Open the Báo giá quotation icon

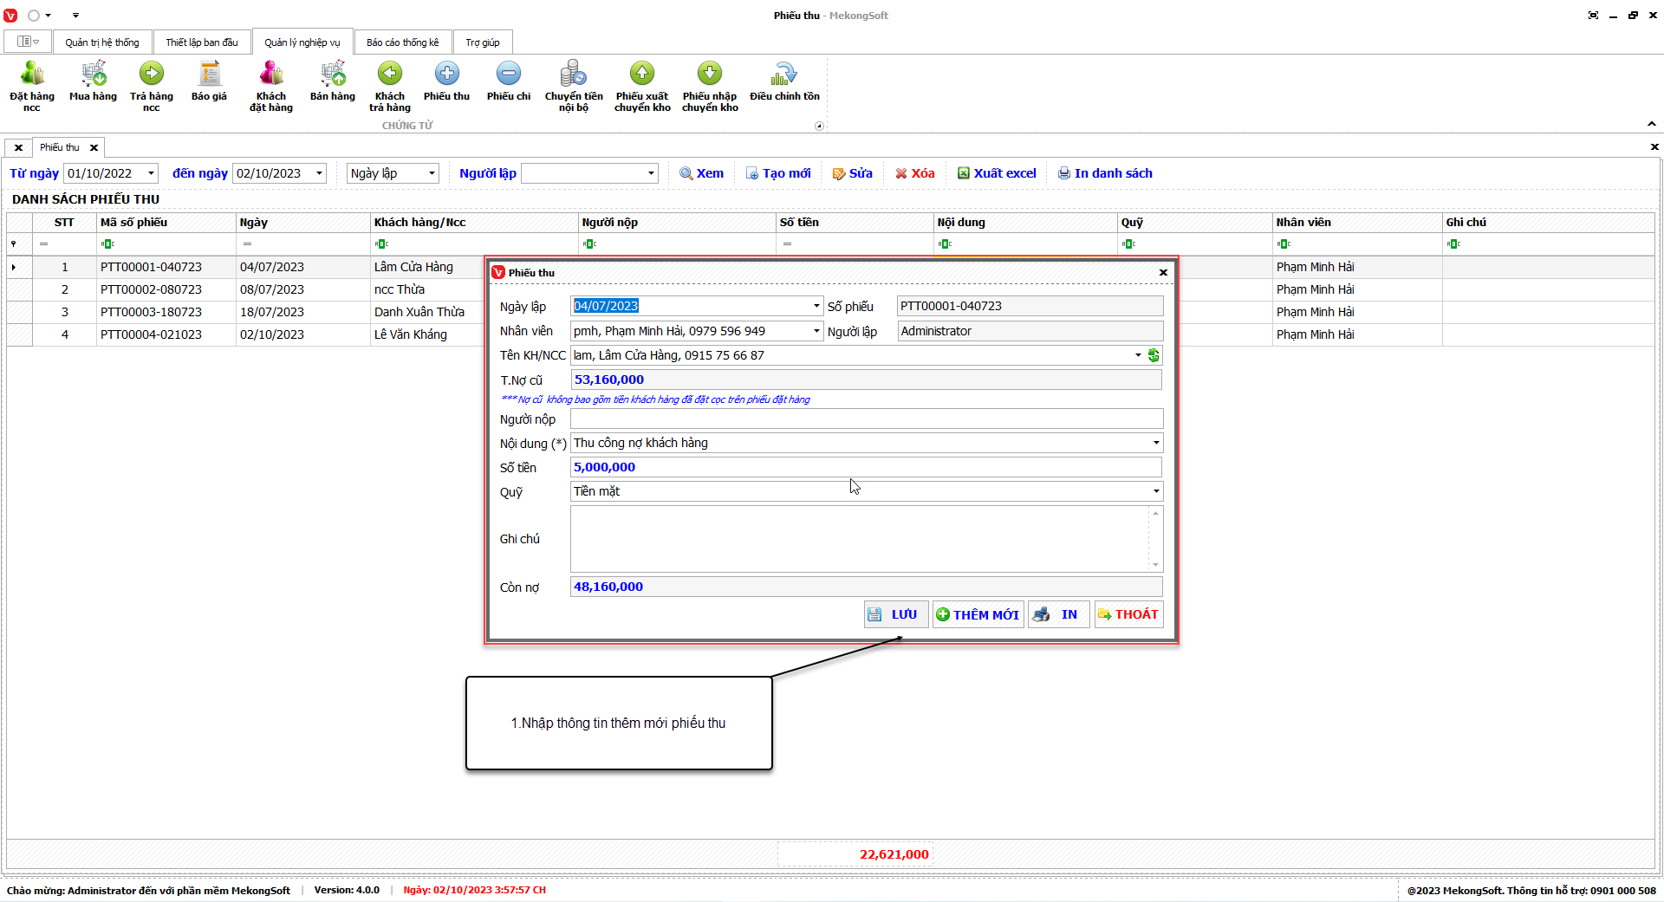209,81
